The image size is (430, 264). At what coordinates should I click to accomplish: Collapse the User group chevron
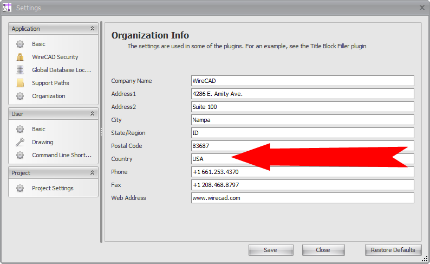[93, 114]
